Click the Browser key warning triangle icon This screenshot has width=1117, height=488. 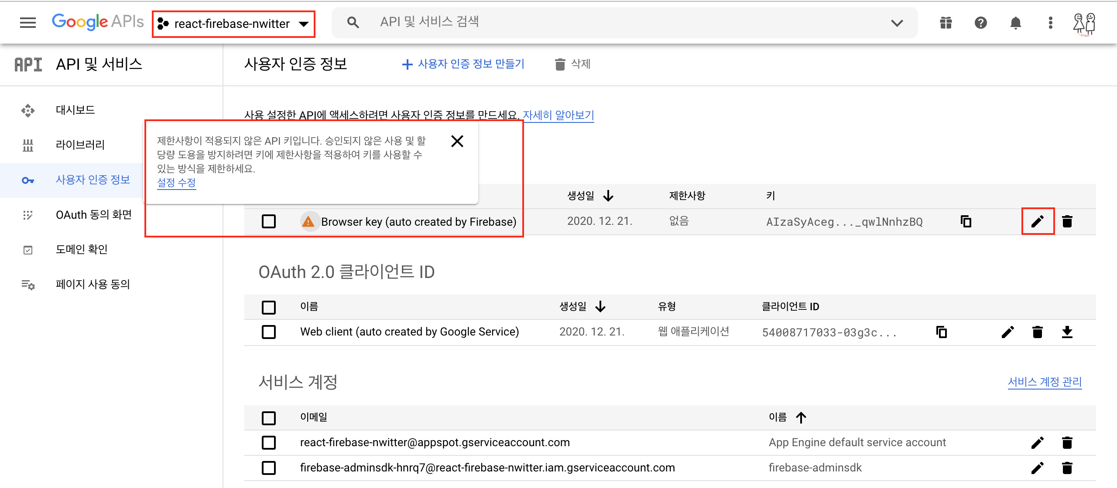point(308,222)
